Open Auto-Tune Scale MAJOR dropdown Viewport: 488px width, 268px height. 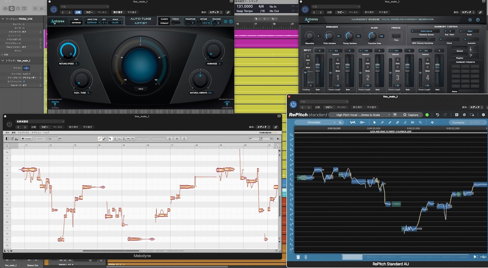(116, 23)
